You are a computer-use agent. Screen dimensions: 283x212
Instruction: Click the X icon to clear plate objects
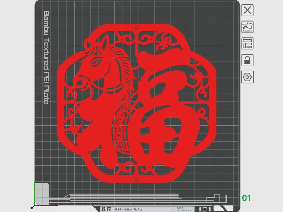click(247, 10)
